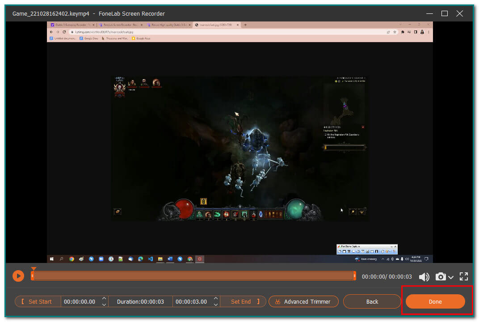
Task: Minimize the FoneLab Screen Recorder window
Action: [429, 13]
